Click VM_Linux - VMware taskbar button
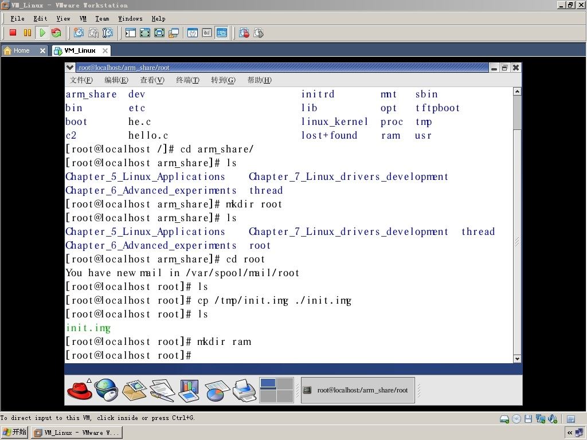587x440 pixels. click(x=77, y=433)
